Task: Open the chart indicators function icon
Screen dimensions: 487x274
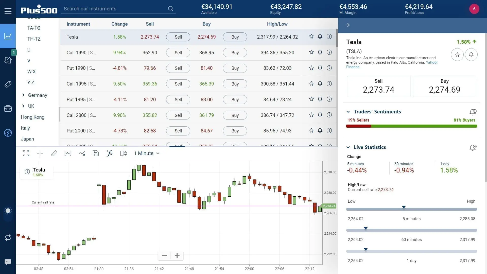Action: 109,153
